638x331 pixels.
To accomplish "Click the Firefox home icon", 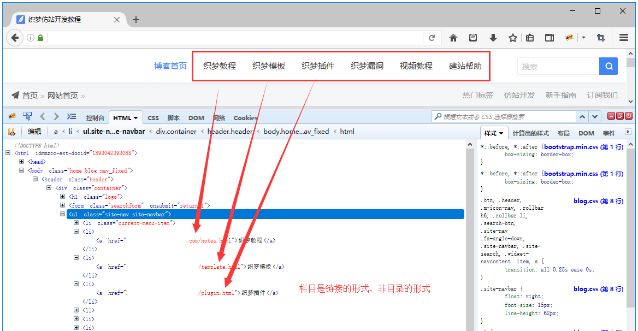I will point(453,38).
